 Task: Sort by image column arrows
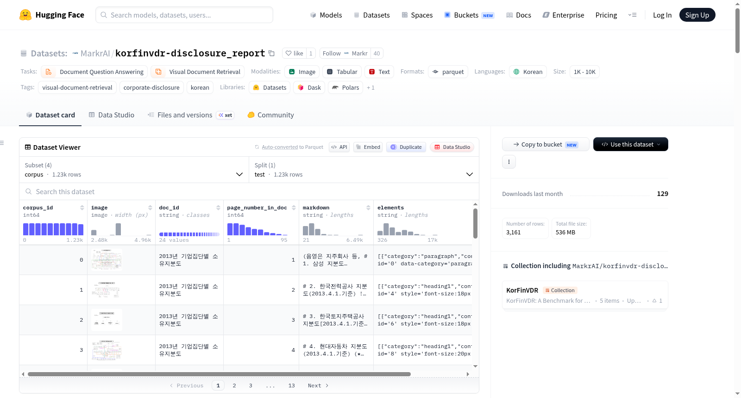click(x=150, y=208)
